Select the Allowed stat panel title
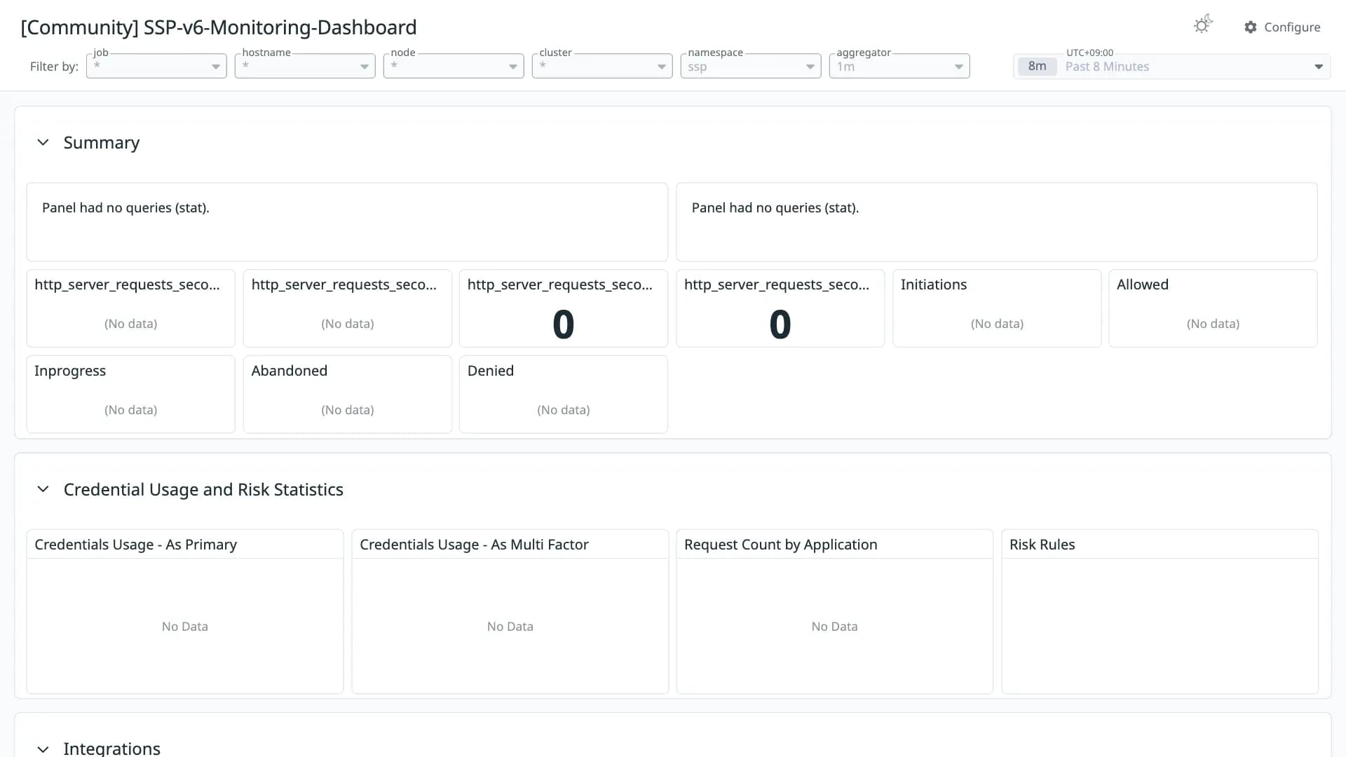Viewport: 1346px width, 757px height. tap(1143, 285)
